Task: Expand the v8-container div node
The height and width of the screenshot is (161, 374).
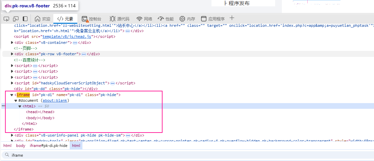Action: 12,43
